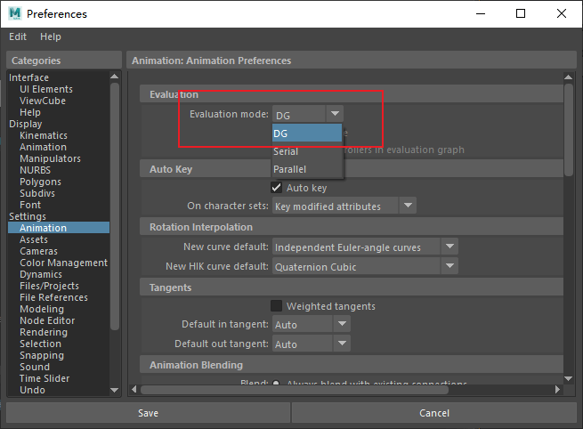Choose Parallel evaluation mode
The image size is (583, 429).
pos(307,169)
